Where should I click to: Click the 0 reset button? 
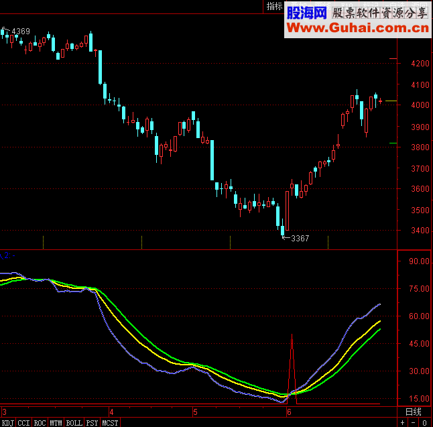point(424,423)
